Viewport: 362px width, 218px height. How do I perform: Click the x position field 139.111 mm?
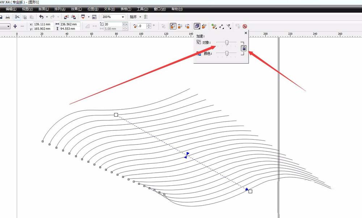[x=44, y=24]
